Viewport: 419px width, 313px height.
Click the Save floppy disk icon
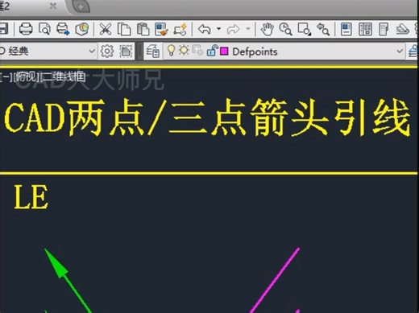point(4,28)
